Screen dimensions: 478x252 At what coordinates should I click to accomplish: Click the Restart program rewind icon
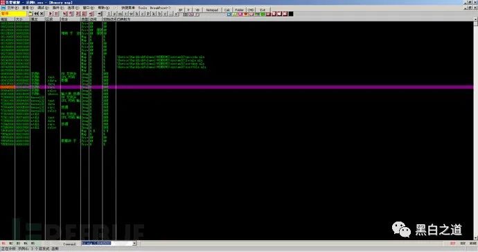[36, 14]
